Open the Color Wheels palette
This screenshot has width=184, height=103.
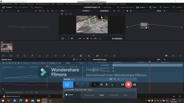click(x=18, y=56)
